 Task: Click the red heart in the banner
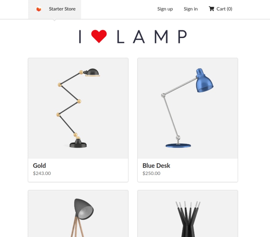tap(99, 36)
